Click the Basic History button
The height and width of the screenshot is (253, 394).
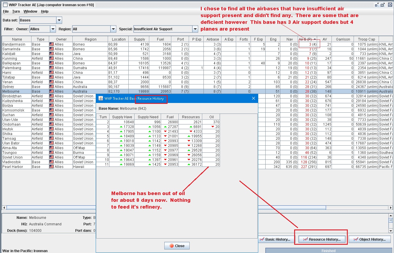[277, 239]
